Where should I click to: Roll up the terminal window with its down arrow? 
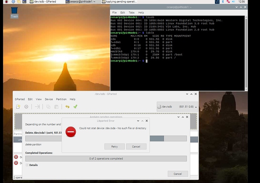[237, 7]
